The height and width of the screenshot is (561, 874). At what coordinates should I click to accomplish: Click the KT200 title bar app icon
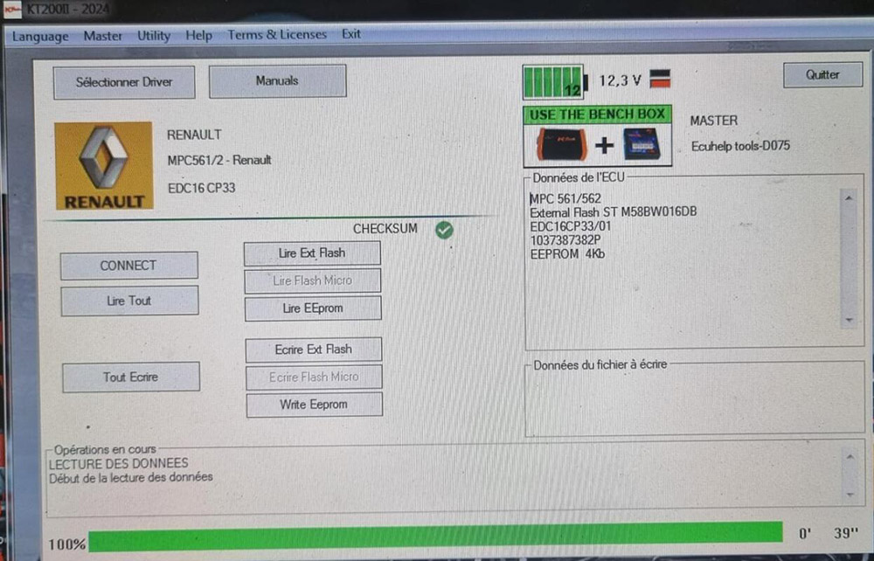click(x=12, y=10)
